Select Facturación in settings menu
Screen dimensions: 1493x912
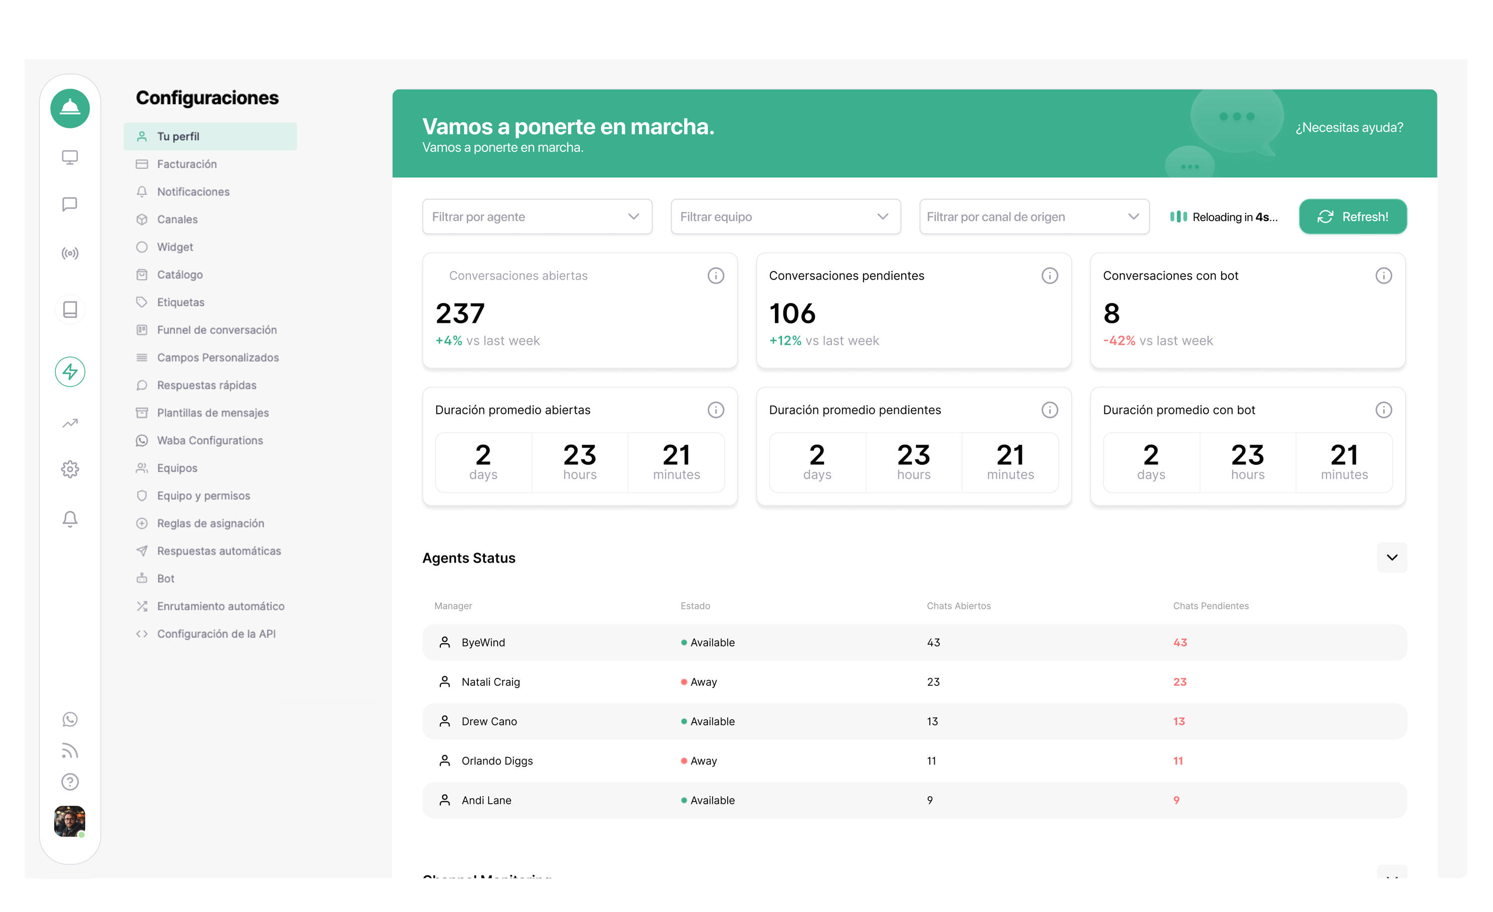pos(187,164)
